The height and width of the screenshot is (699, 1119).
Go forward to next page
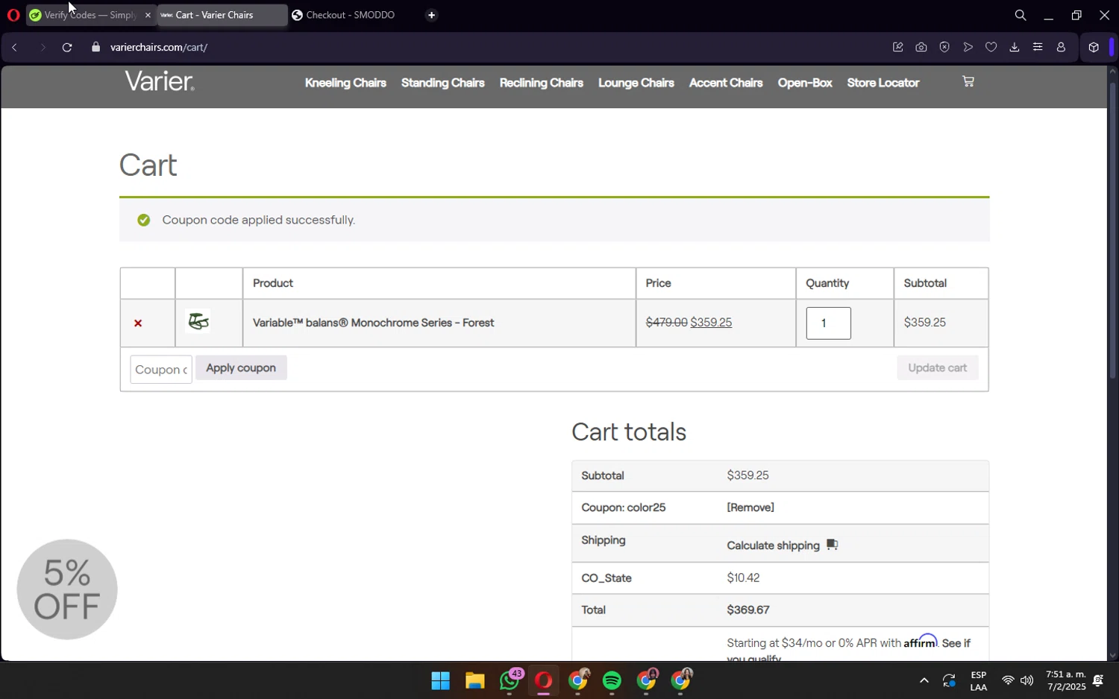coord(43,48)
